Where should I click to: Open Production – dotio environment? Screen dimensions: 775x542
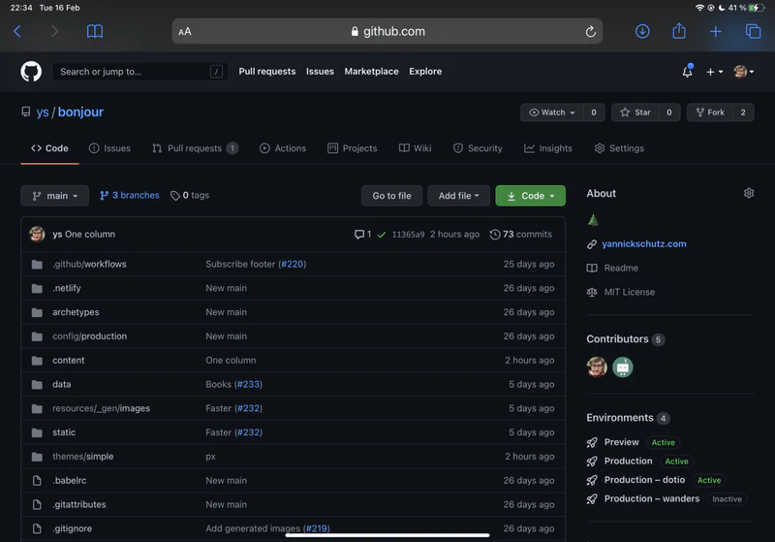pyautogui.click(x=644, y=480)
